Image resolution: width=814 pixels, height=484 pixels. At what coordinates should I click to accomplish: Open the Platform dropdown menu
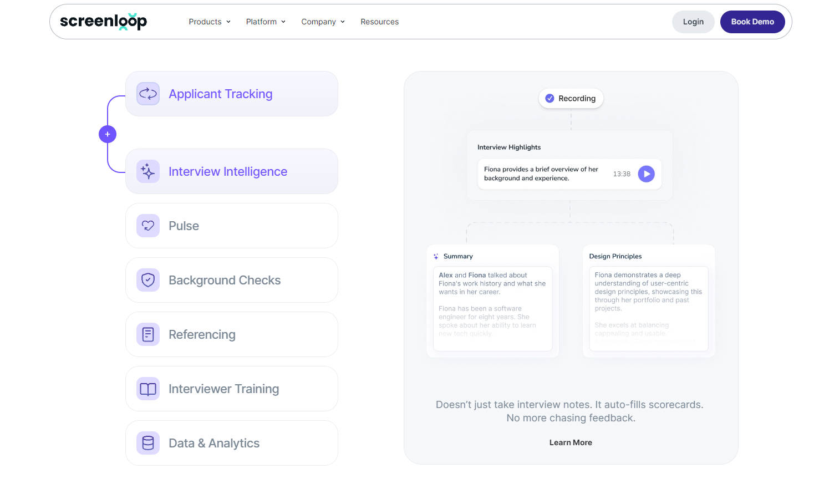266,22
